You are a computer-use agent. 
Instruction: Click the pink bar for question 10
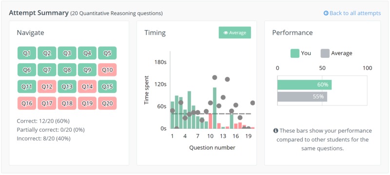click(x=211, y=121)
